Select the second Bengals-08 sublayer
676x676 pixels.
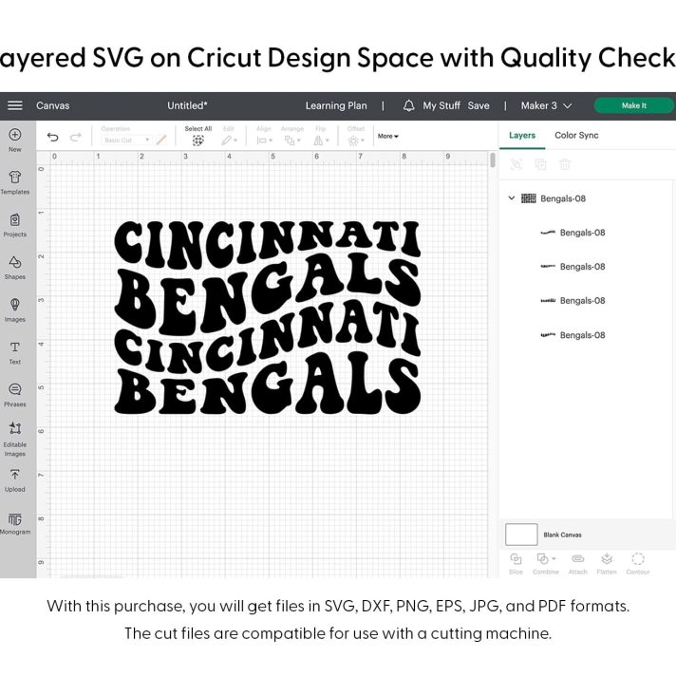587,267
